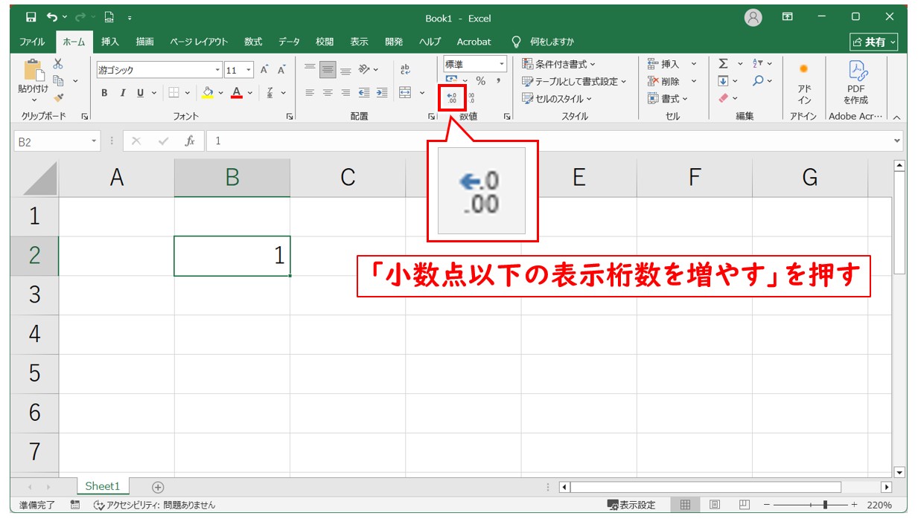Click the Orientation text-angle icon

pyautogui.click(x=365, y=70)
